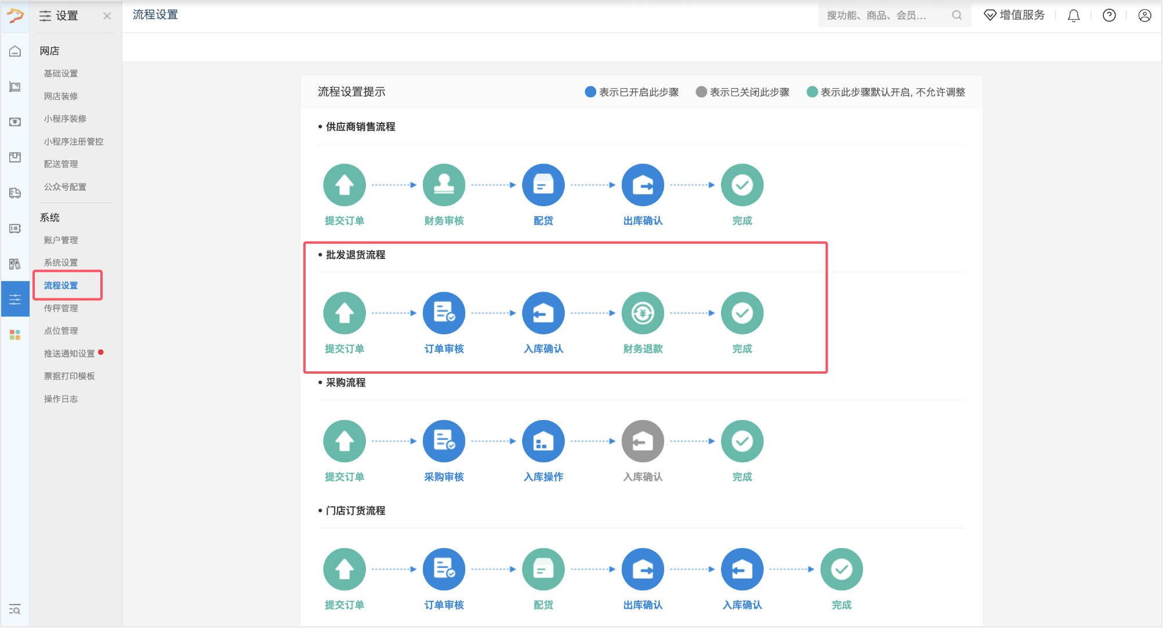This screenshot has width=1163, height=628.
Task: Disable the 订单审核 step in 批发退货流程
Action: (x=444, y=313)
